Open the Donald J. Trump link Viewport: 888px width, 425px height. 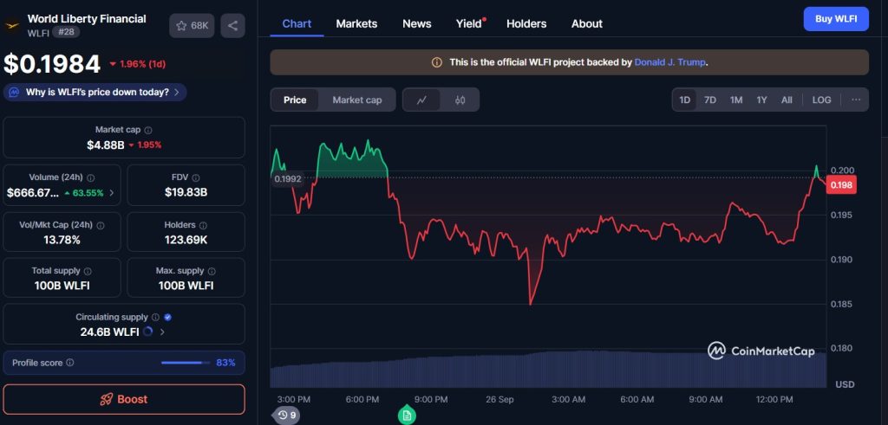click(x=670, y=62)
